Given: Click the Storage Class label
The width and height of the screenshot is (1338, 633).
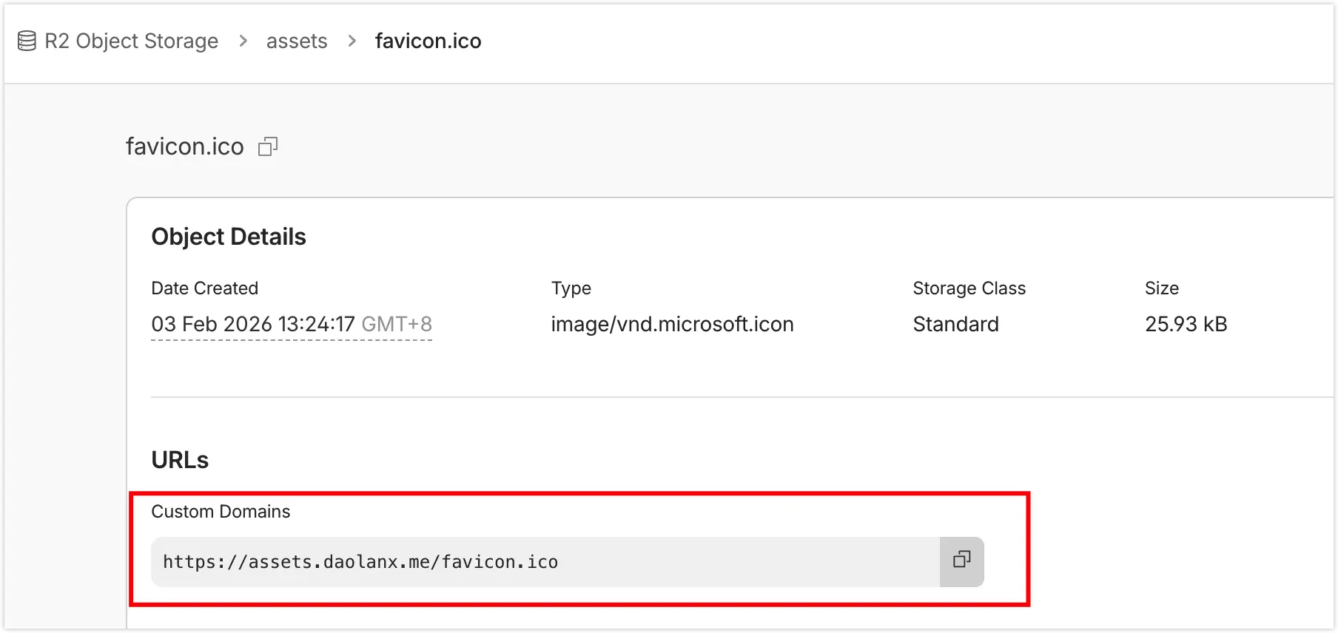Looking at the screenshot, I should point(969,288).
